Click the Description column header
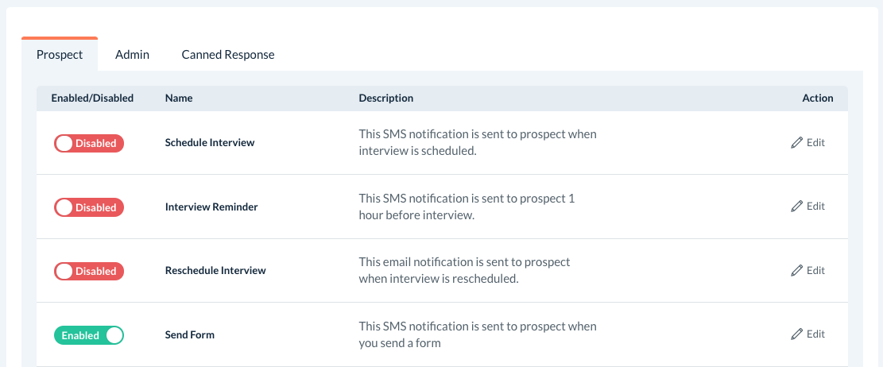This screenshot has width=883, height=367. point(385,99)
